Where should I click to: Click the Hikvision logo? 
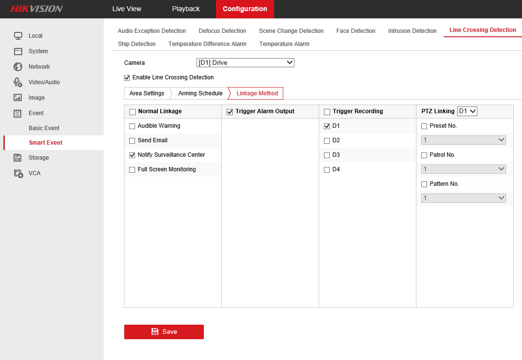(37, 9)
